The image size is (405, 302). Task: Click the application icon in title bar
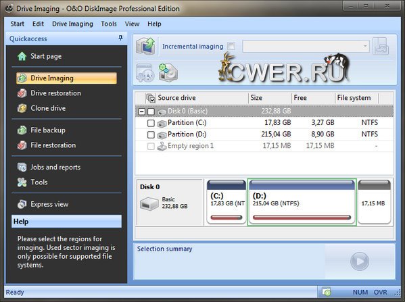[x=9, y=8]
